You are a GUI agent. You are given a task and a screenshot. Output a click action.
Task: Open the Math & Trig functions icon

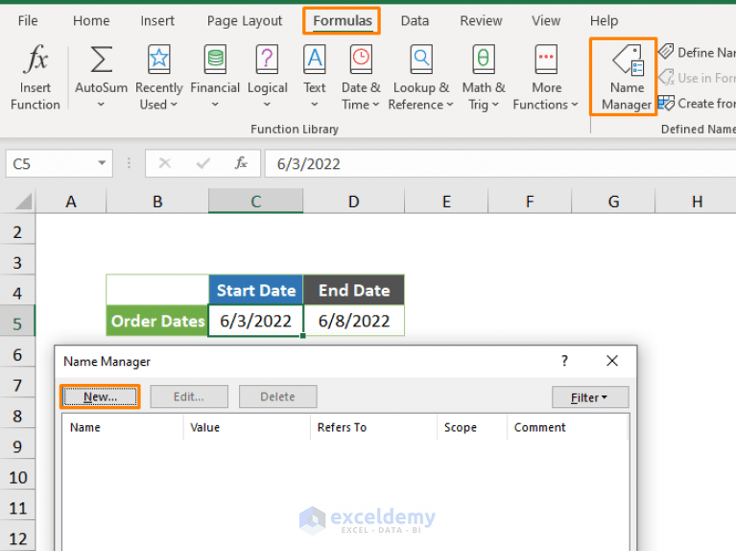(x=484, y=60)
